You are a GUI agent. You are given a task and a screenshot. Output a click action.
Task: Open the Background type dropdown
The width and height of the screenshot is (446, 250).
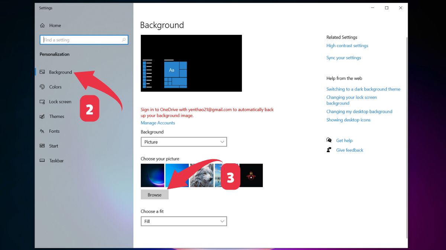click(x=184, y=141)
